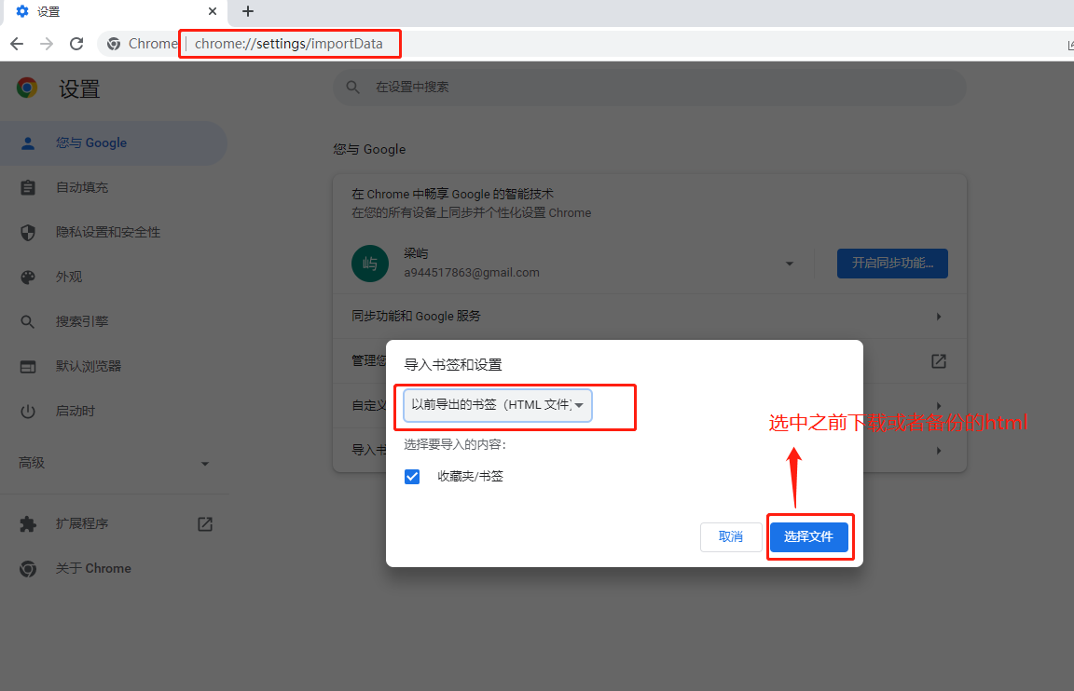Image resolution: width=1074 pixels, height=691 pixels.
Task: Expand the 高级 section
Action: 113,463
